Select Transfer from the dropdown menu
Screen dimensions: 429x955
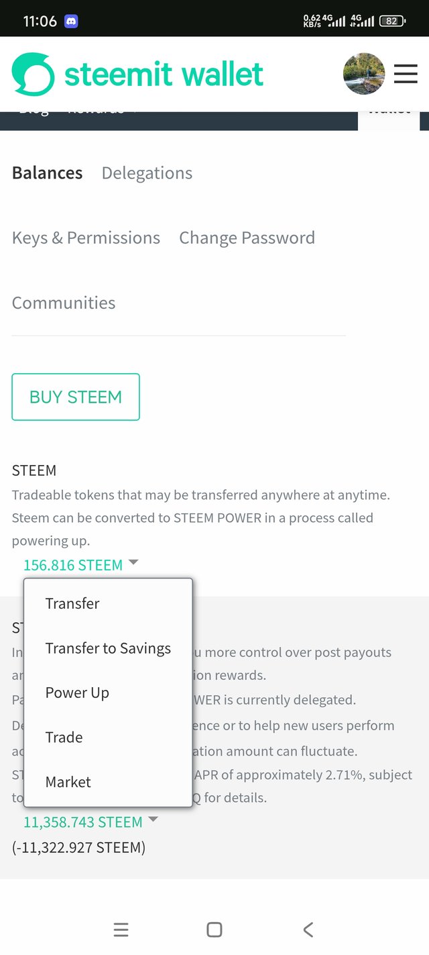72,603
